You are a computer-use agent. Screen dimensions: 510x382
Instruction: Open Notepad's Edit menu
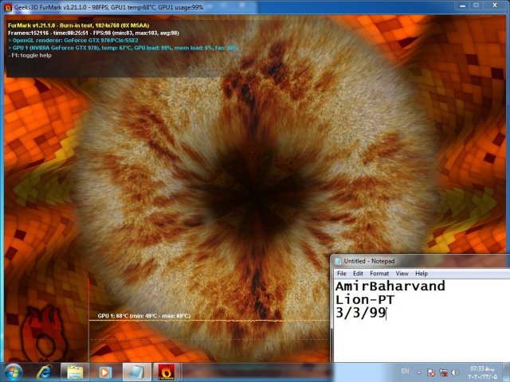(x=358, y=274)
